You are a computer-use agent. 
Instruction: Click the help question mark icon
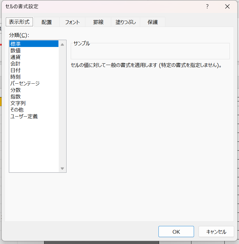pyautogui.click(x=207, y=7)
